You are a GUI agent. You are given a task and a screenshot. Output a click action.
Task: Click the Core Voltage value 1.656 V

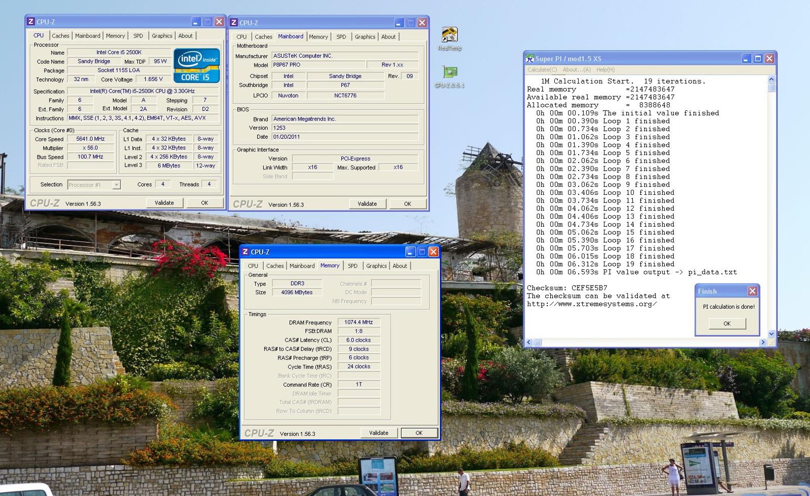coord(153,79)
